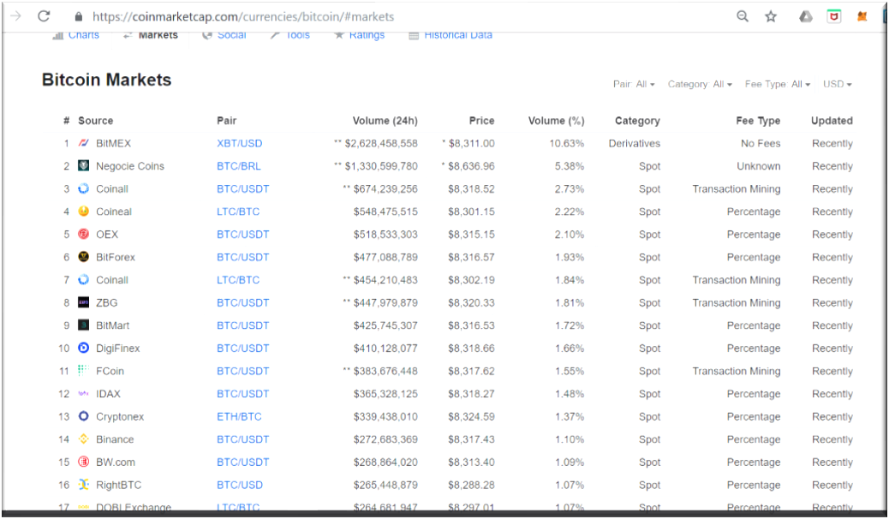
Task: Click the DigiFinex source name
Action: point(118,349)
